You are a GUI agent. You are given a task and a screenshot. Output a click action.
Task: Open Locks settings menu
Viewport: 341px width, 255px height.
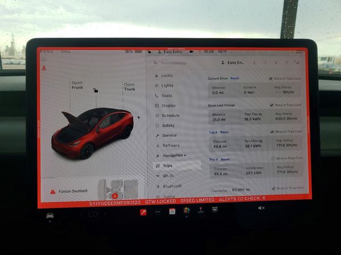click(x=167, y=75)
